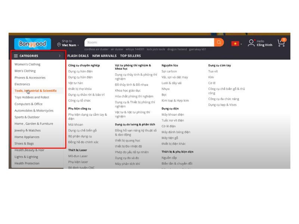
Task: Expand the country flag dropdown arrow
Action: (241, 44)
